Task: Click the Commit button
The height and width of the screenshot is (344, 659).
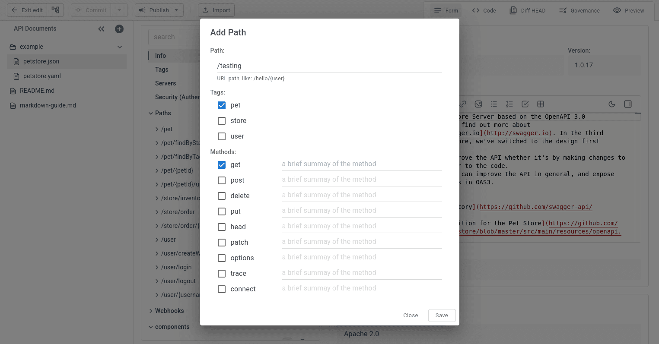Action: point(91,10)
